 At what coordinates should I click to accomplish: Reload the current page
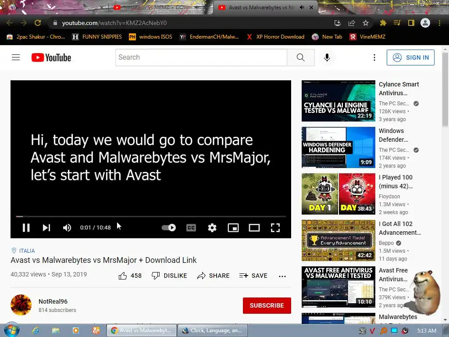point(38,23)
